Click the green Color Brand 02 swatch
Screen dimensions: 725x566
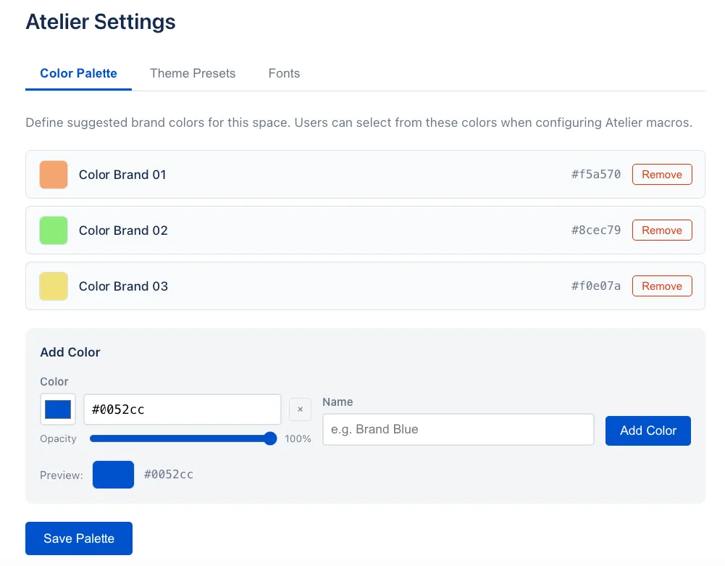click(x=54, y=230)
